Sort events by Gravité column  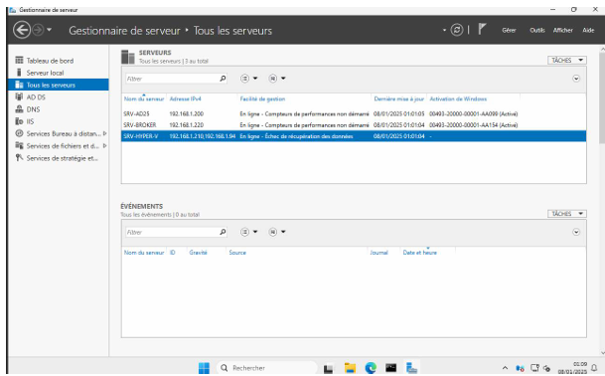click(198, 253)
